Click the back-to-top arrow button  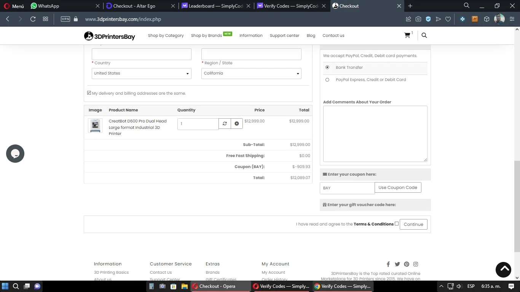tap(503, 270)
